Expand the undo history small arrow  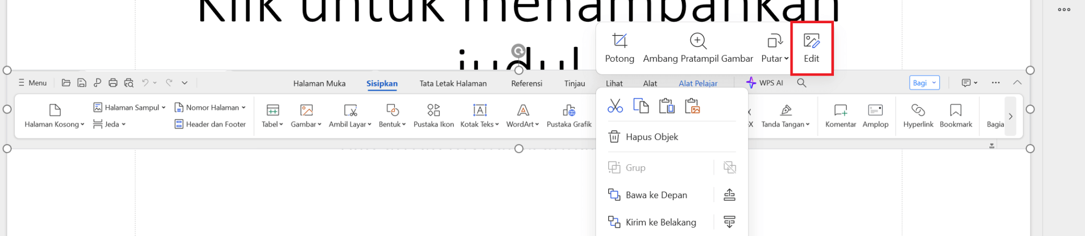[155, 83]
